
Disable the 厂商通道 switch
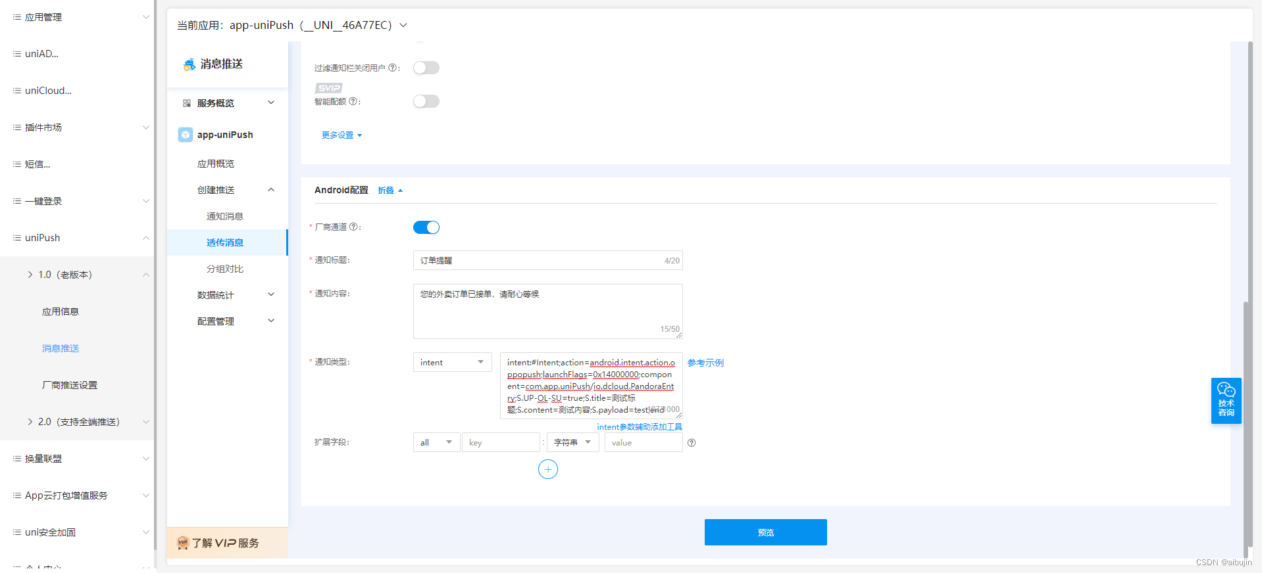point(426,227)
